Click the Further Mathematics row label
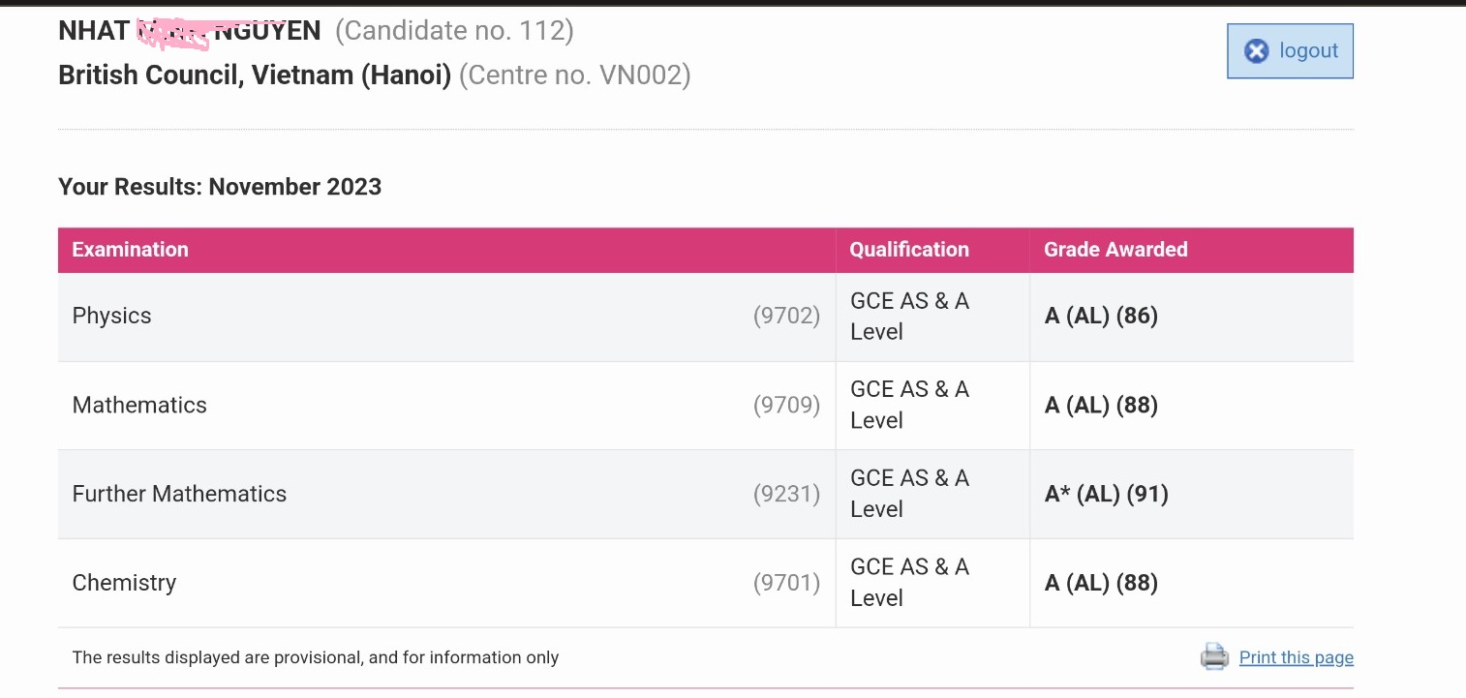The width and height of the screenshot is (1466, 698). click(179, 494)
